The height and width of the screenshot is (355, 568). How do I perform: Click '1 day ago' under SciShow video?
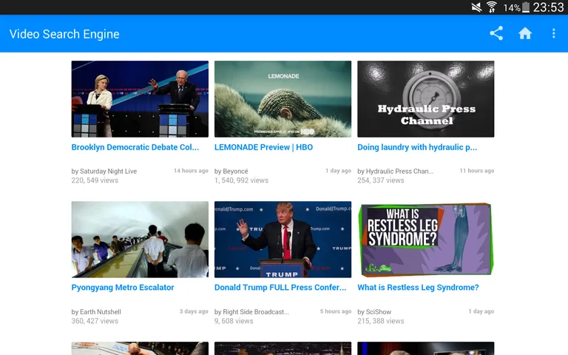(481, 311)
